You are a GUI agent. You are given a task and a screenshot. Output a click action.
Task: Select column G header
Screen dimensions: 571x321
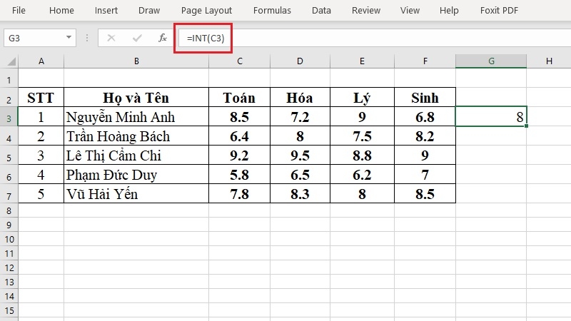(491, 61)
